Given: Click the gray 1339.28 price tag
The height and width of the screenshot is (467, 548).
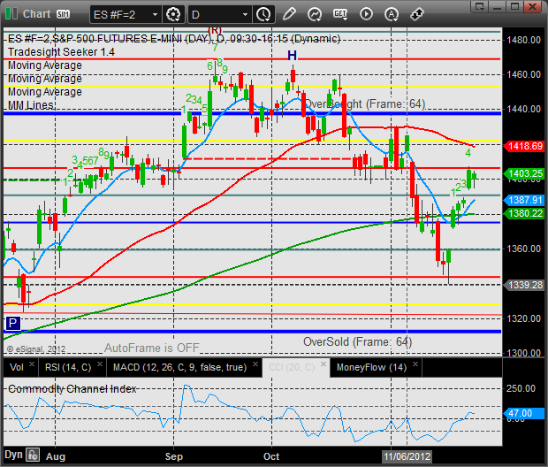Looking at the screenshot, I should [x=523, y=285].
